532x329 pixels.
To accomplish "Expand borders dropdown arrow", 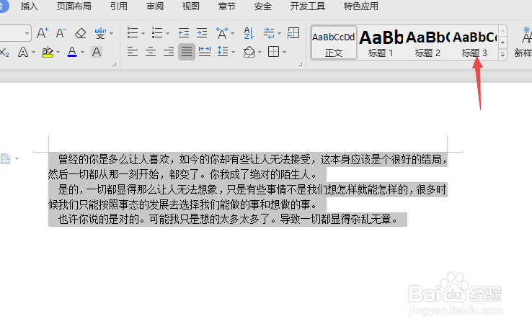I will tap(284, 53).
